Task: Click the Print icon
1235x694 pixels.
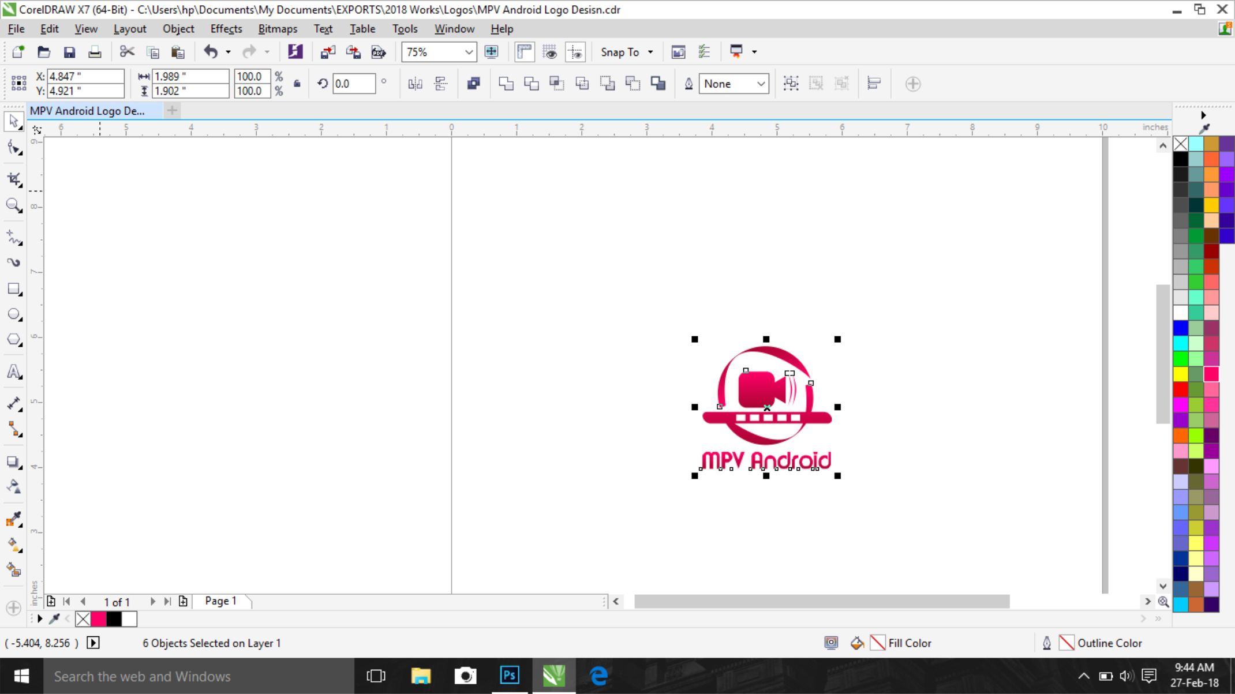Action: [x=95, y=52]
